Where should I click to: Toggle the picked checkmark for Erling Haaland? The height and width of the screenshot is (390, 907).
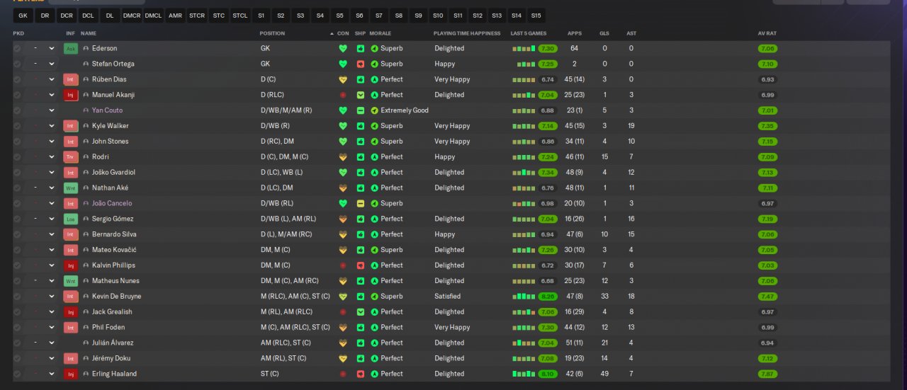click(x=18, y=374)
